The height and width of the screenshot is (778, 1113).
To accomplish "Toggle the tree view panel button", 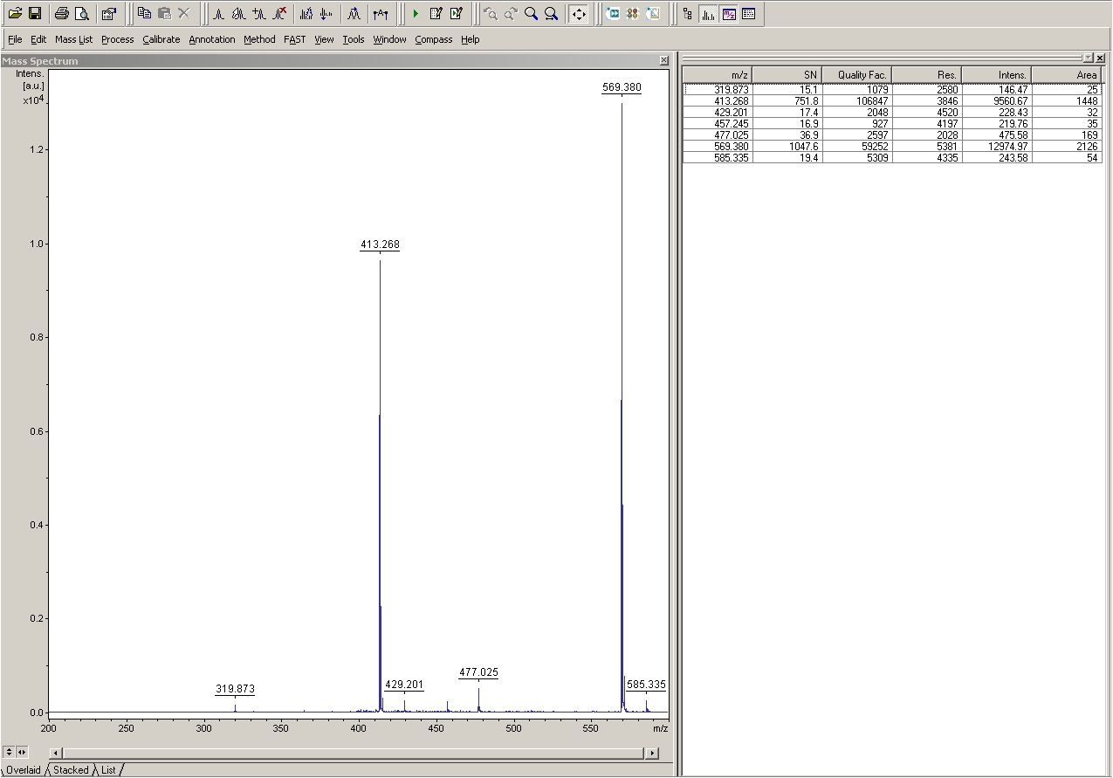I will 688,14.
